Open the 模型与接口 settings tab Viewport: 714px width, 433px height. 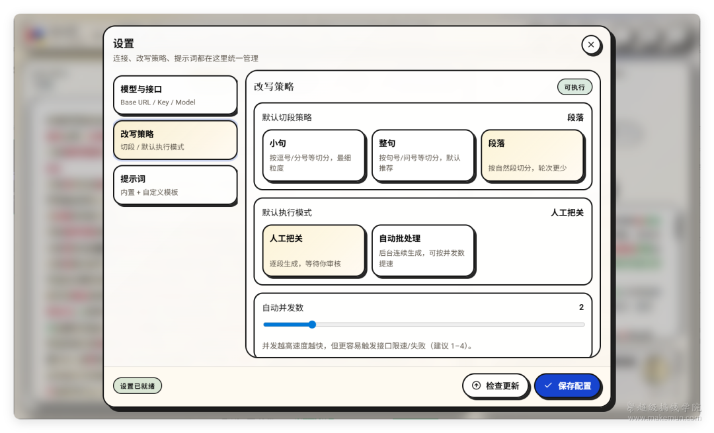(175, 95)
